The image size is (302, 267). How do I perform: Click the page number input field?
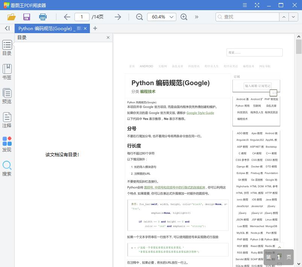point(82,17)
